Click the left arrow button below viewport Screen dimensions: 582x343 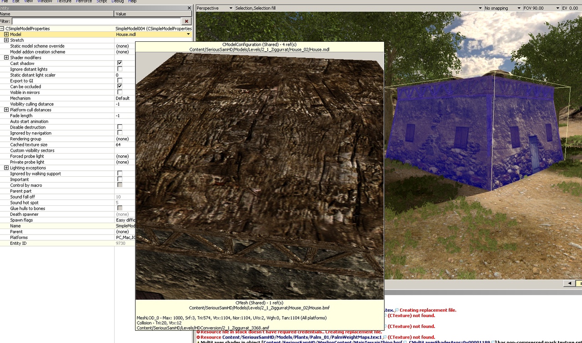(569, 283)
